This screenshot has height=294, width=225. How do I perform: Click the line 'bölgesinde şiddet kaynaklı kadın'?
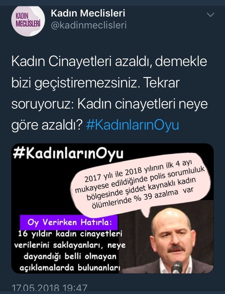coord(141,188)
